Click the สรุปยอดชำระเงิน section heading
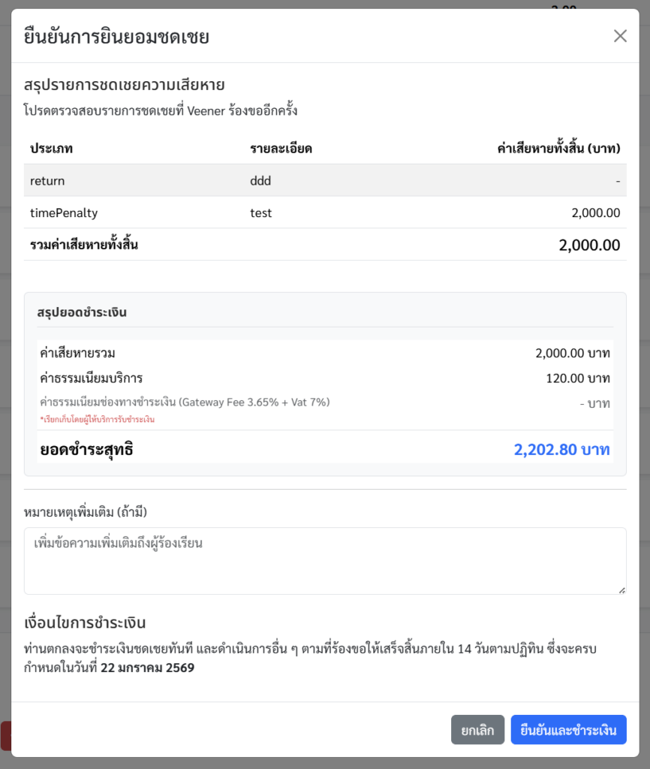The height and width of the screenshot is (769, 650). pos(82,312)
